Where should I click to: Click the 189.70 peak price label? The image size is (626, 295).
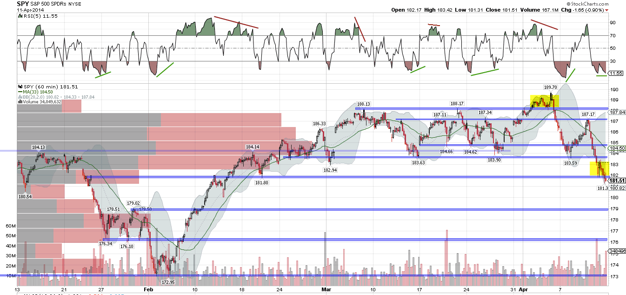click(551, 87)
